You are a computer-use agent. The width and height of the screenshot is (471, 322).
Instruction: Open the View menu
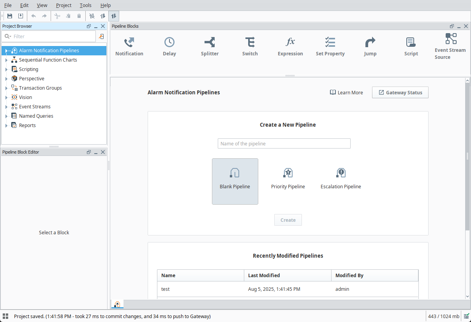[42, 5]
